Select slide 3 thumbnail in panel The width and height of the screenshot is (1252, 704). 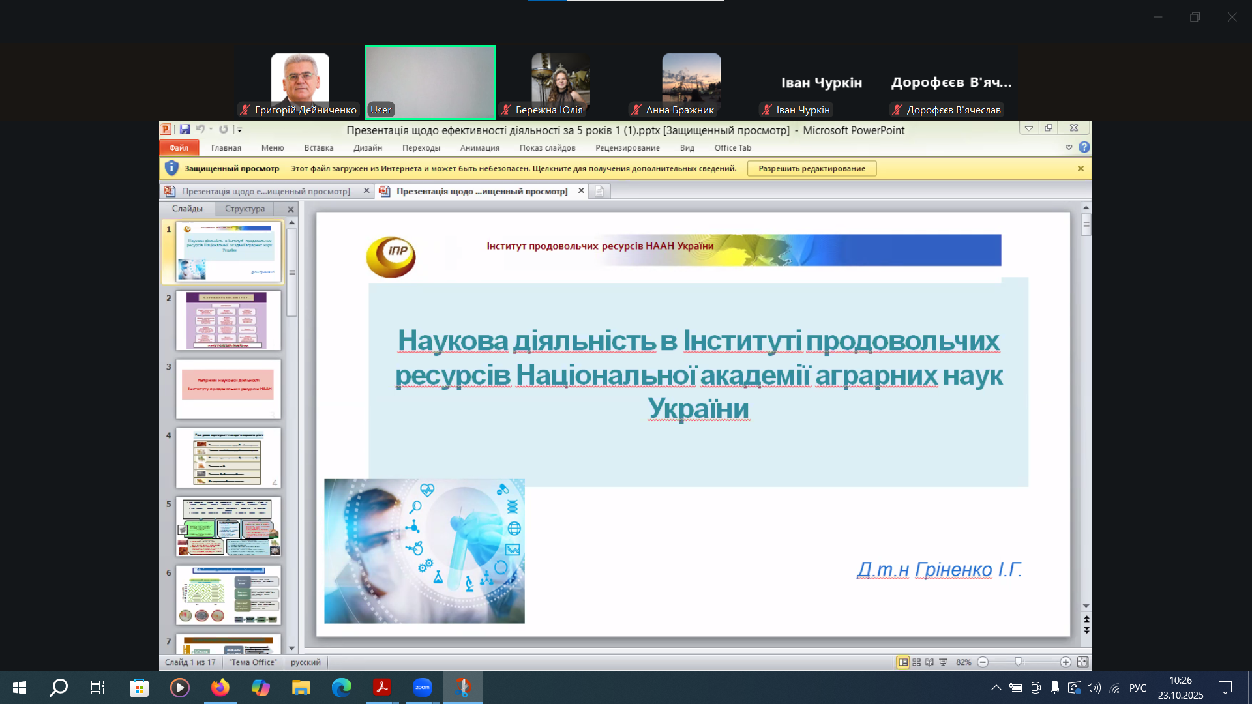point(228,389)
